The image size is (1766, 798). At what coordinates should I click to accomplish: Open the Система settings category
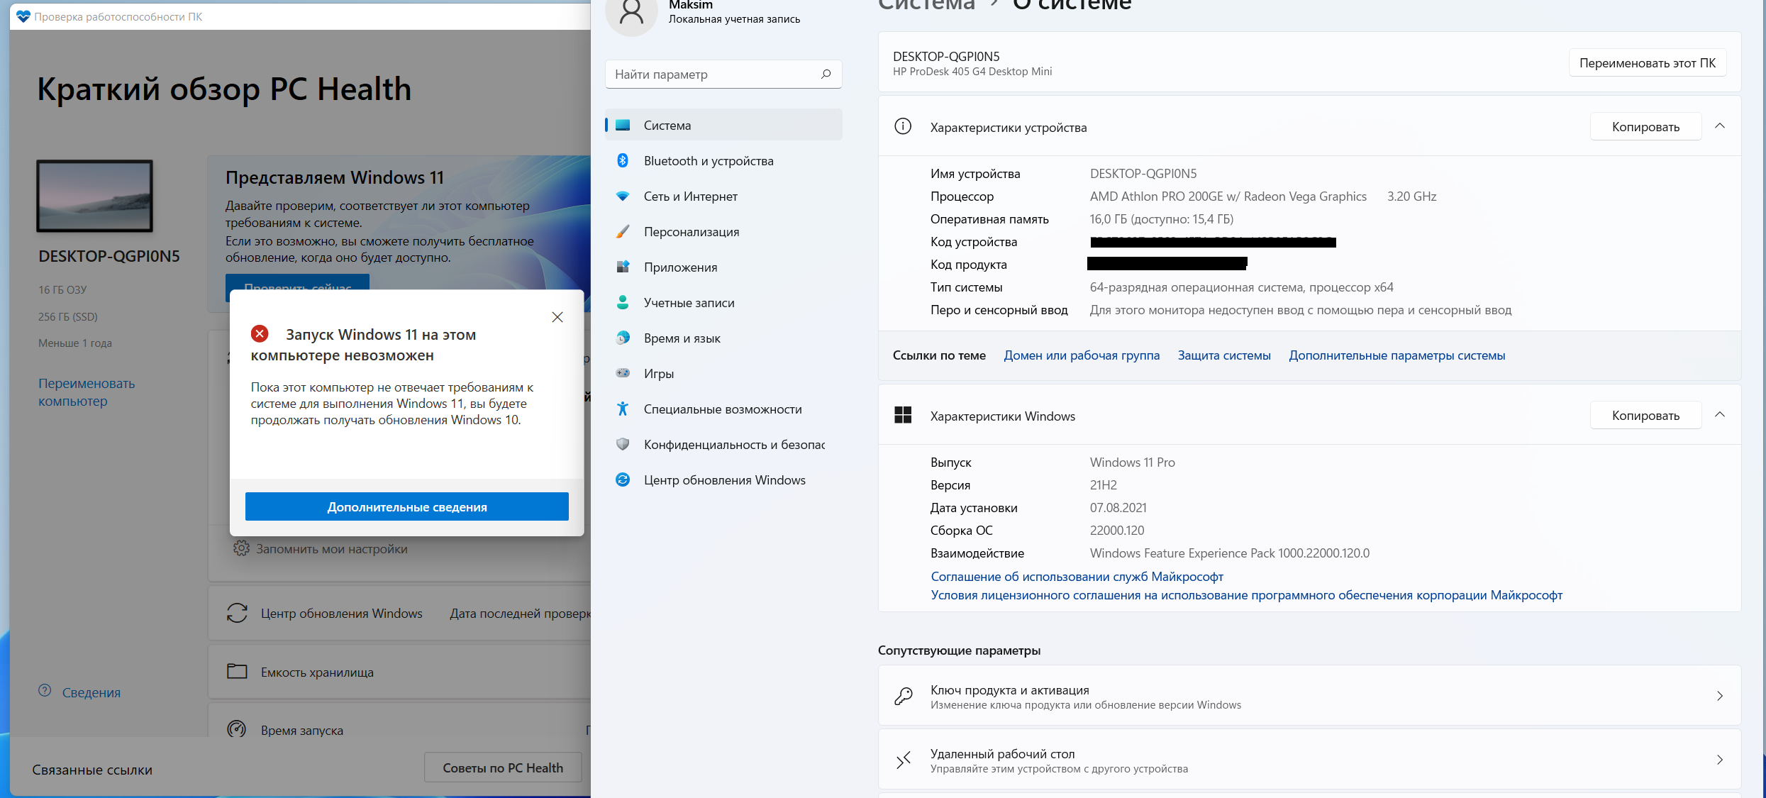(x=723, y=125)
